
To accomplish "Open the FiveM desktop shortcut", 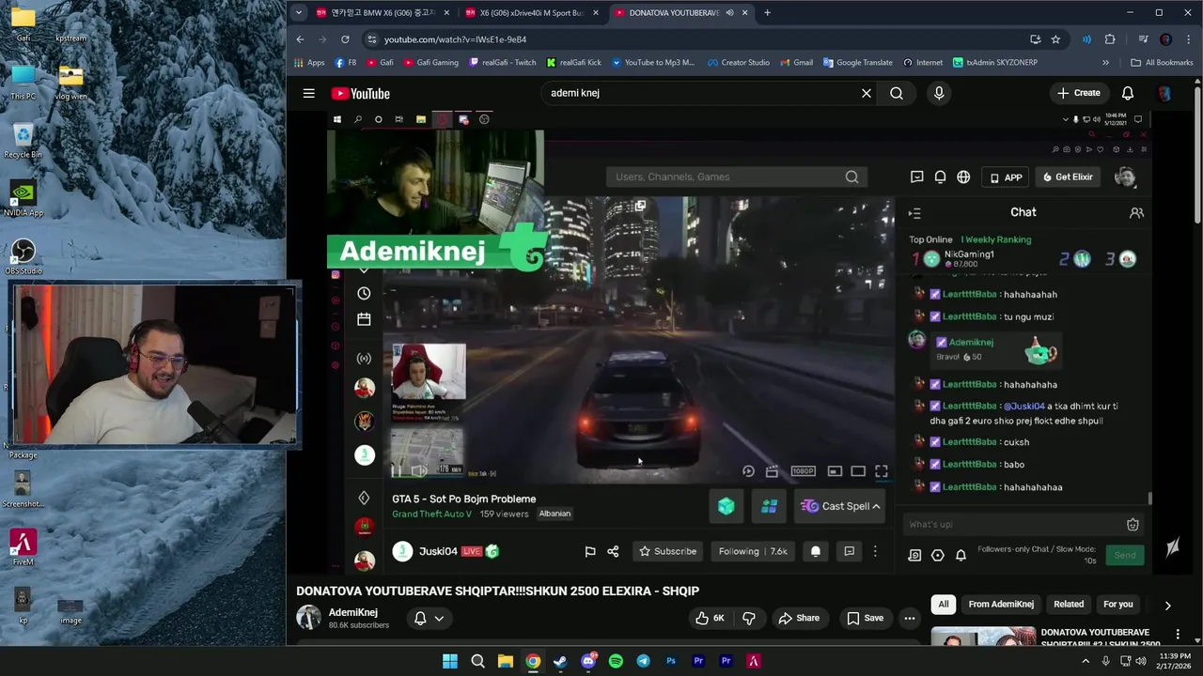I will pyautogui.click(x=23, y=546).
